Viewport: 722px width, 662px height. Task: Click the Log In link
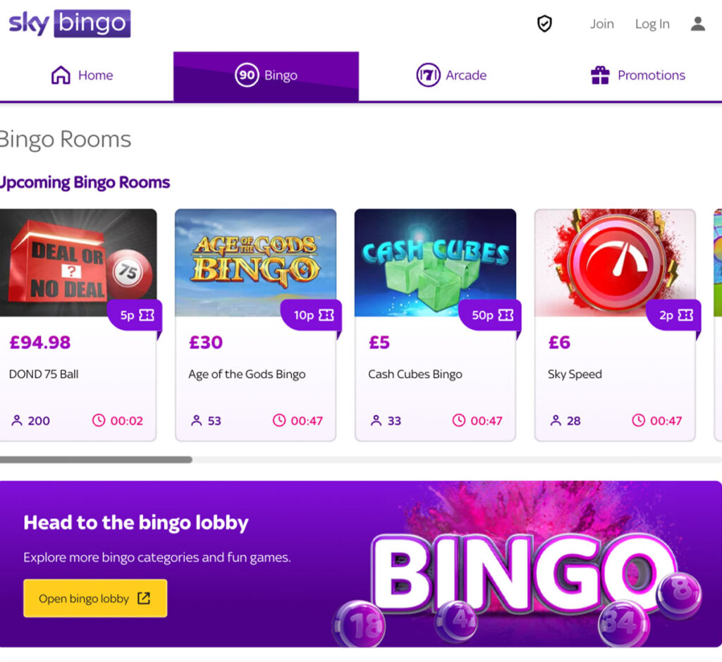651,23
